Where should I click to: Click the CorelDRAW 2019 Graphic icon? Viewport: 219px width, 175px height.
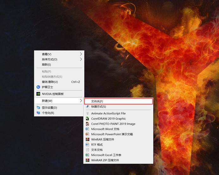[x=88, y=118]
